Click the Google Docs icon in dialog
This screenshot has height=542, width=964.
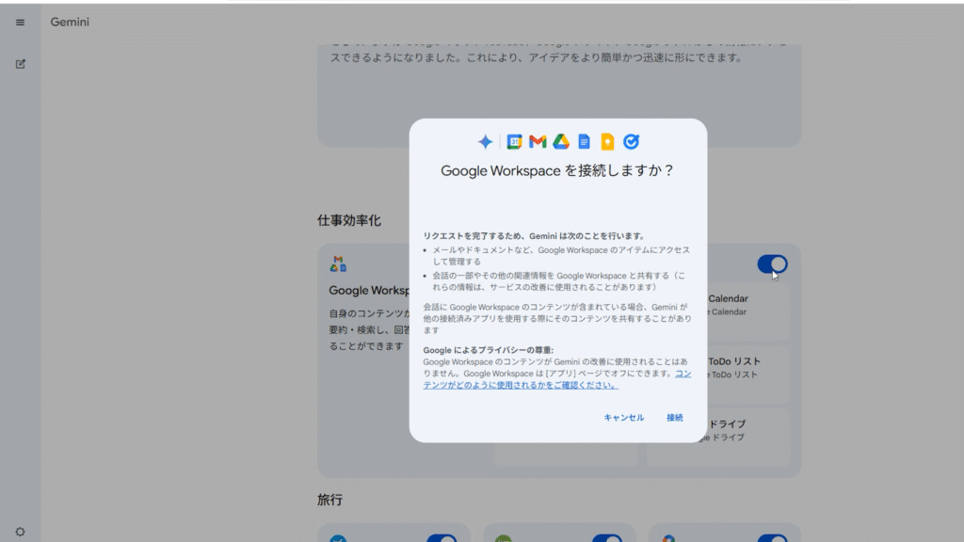pos(585,142)
